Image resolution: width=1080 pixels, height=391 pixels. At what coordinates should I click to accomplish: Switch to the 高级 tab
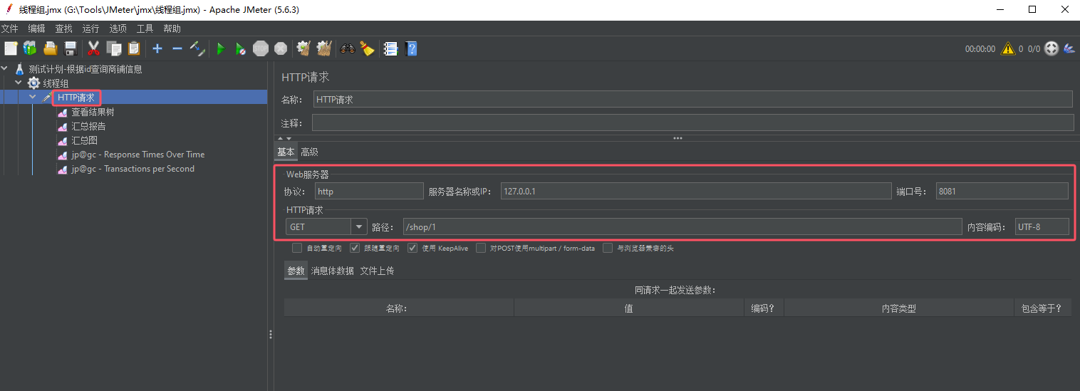309,152
